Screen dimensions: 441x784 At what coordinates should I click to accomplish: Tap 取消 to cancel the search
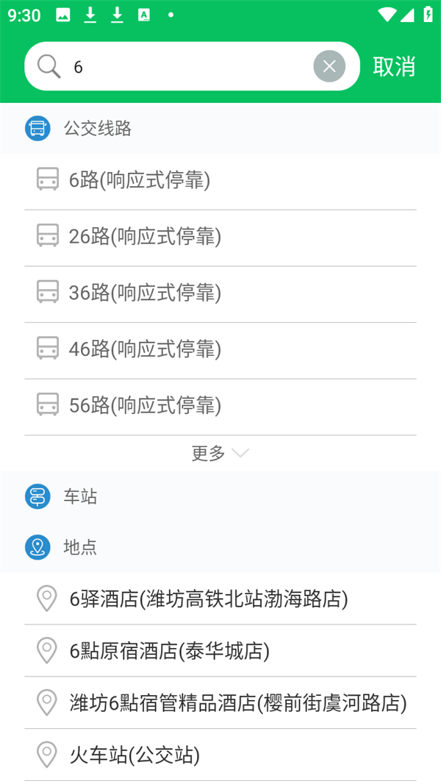coord(394,65)
